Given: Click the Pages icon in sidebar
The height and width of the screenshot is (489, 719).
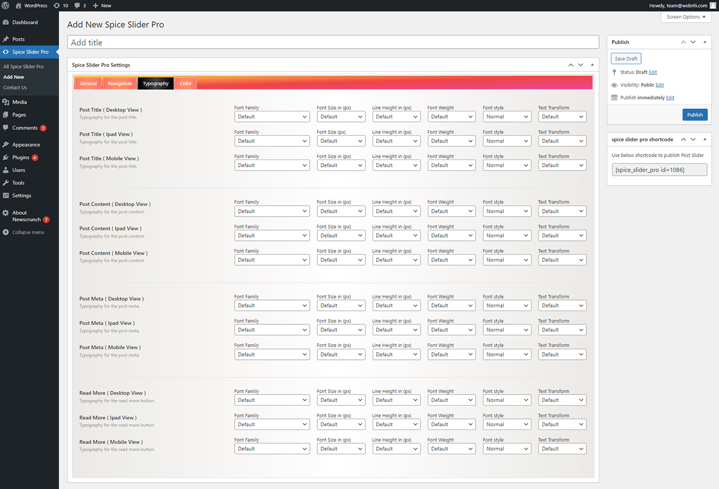Looking at the screenshot, I should point(6,115).
